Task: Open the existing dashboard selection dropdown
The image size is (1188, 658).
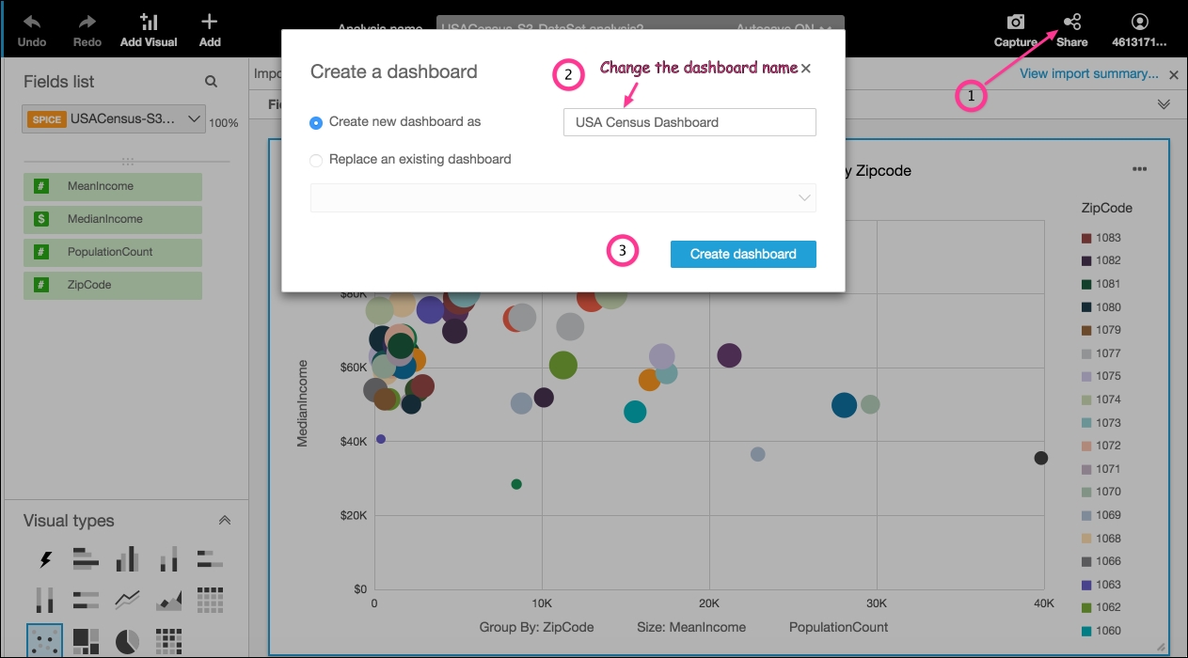Action: 563,197
